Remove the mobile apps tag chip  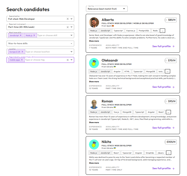[22, 60]
